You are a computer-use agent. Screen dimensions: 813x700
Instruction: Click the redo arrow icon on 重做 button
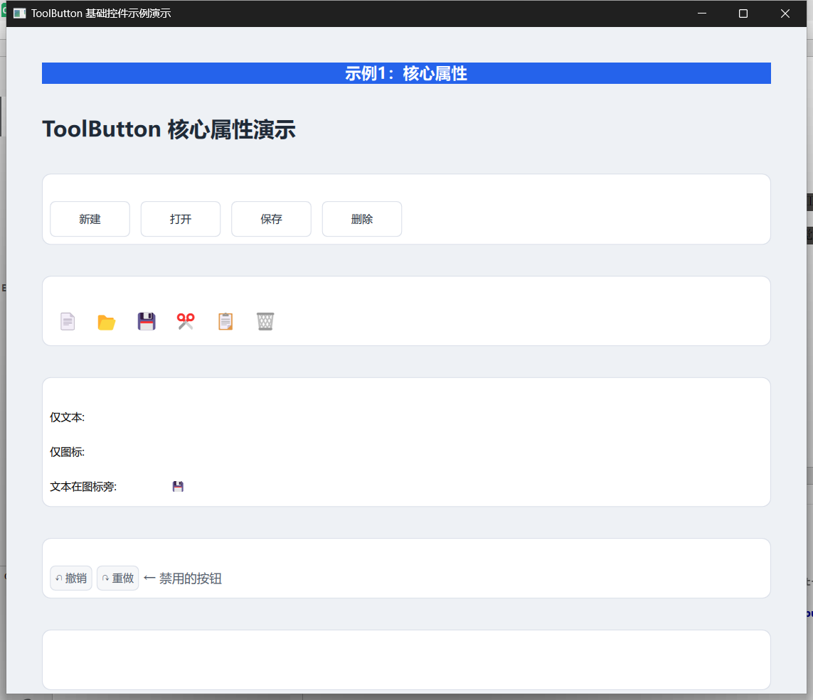click(105, 578)
